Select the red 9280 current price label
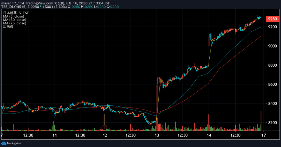The width and height of the screenshot is (281, 147). 272,19
